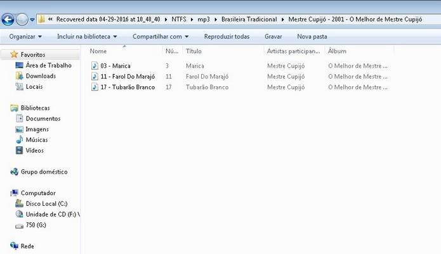Expand arrow after mp3 breadcrumb

click(216, 20)
